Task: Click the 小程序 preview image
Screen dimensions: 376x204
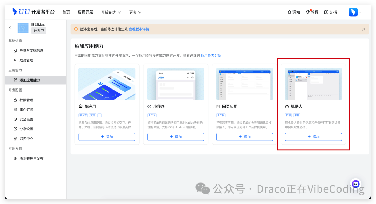Action: [176, 84]
